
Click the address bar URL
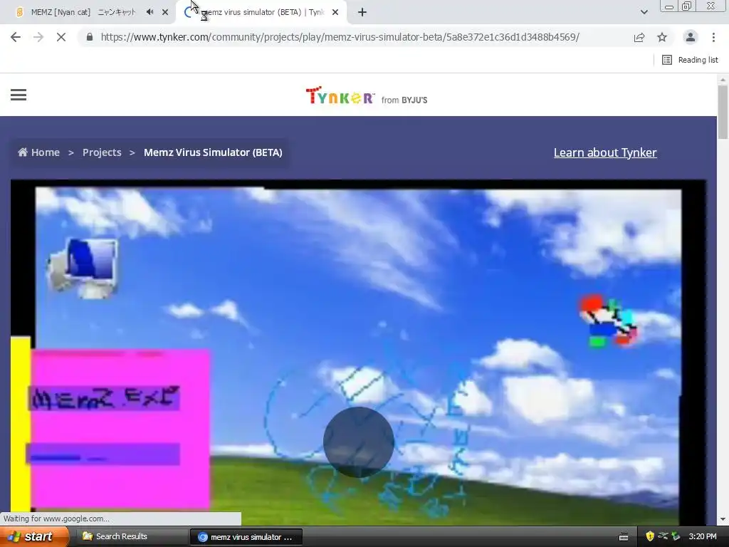tap(340, 37)
